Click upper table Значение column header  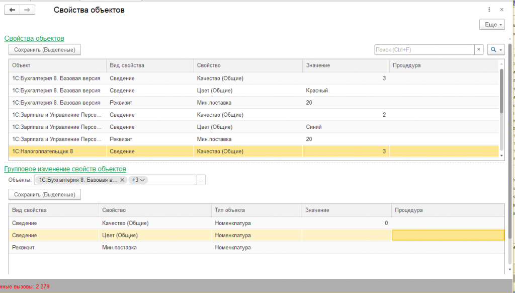click(346, 65)
